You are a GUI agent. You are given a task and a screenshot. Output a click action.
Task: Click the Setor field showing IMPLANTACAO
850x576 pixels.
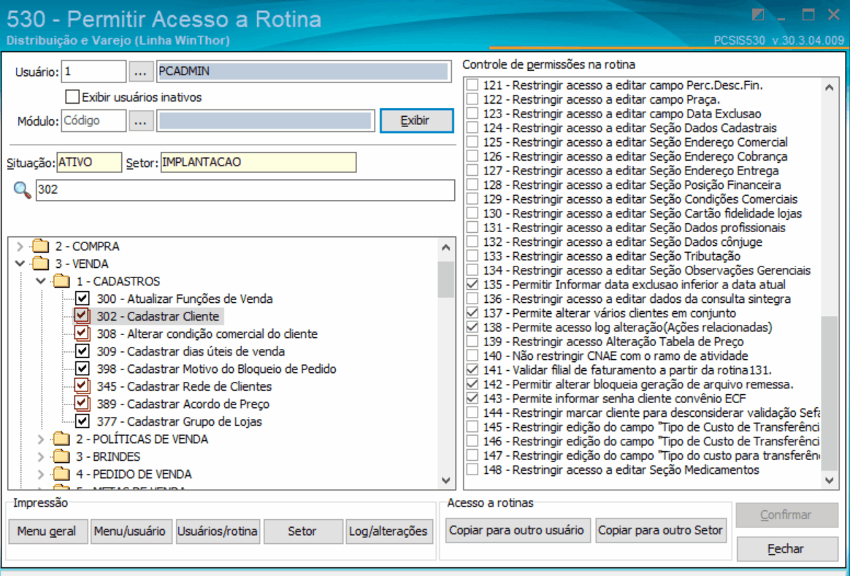pyautogui.click(x=259, y=163)
